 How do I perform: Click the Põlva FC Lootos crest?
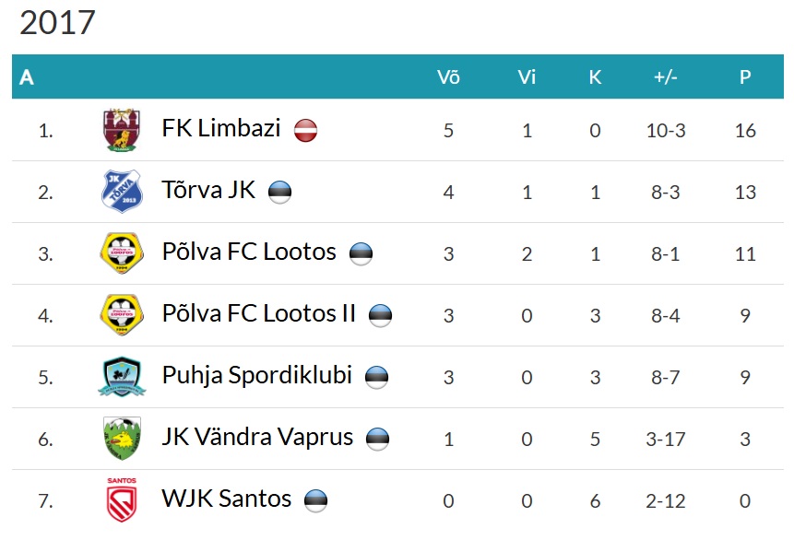(x=121, y=253)
